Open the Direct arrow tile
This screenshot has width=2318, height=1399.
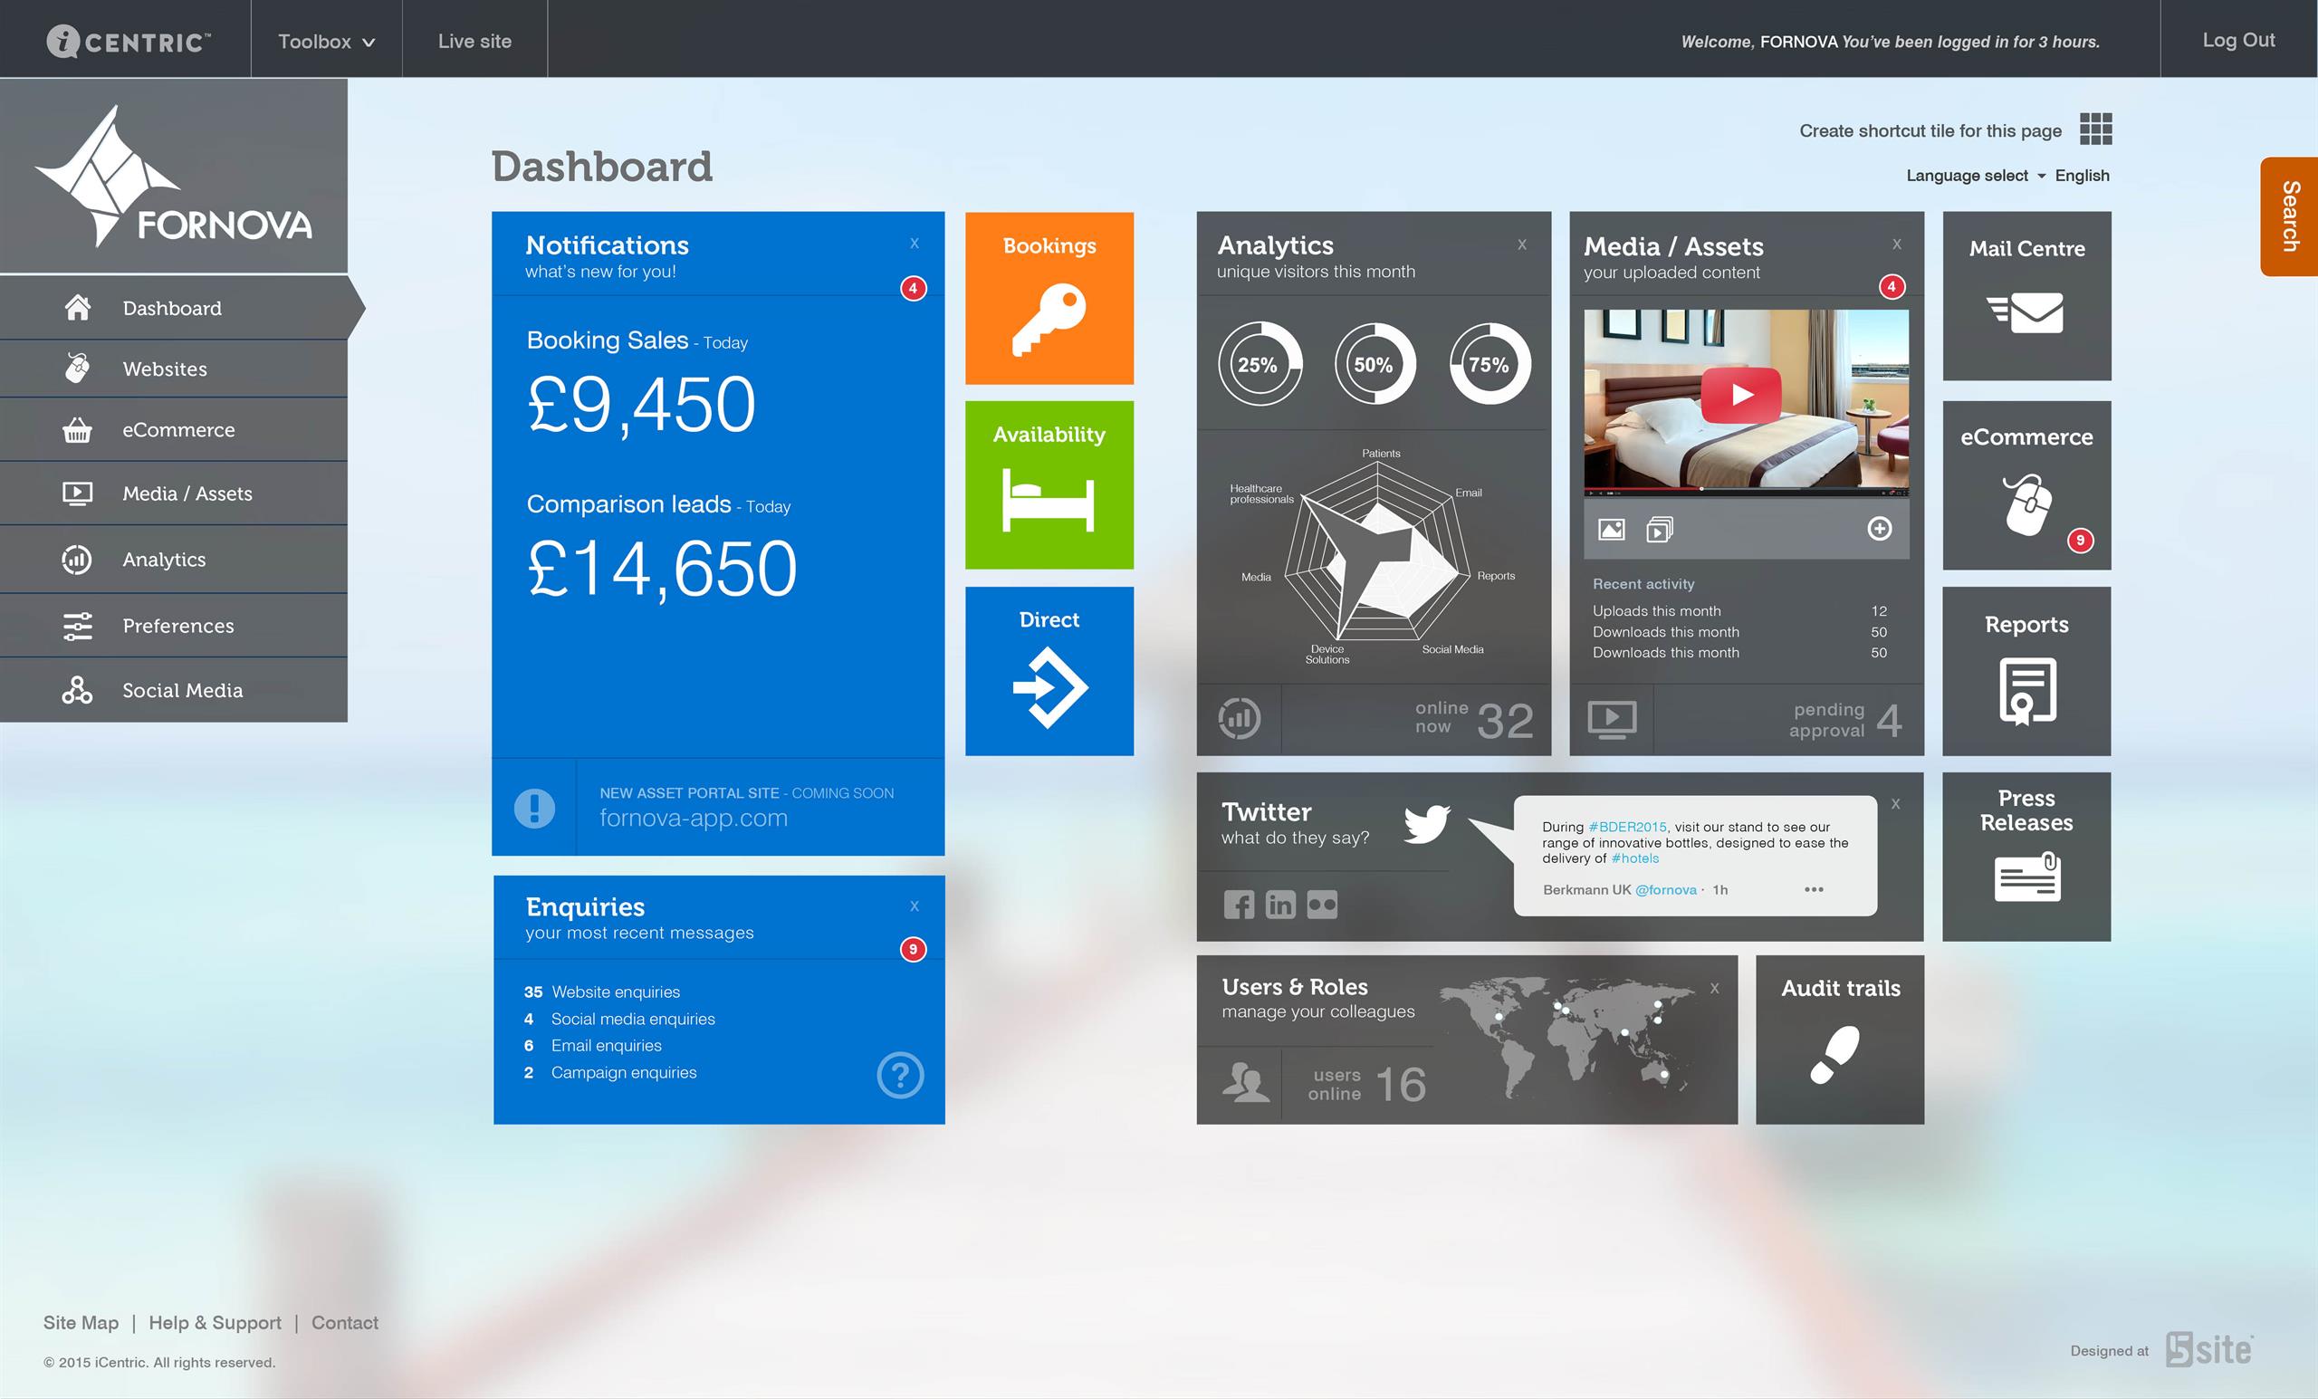click(1049, 671)
